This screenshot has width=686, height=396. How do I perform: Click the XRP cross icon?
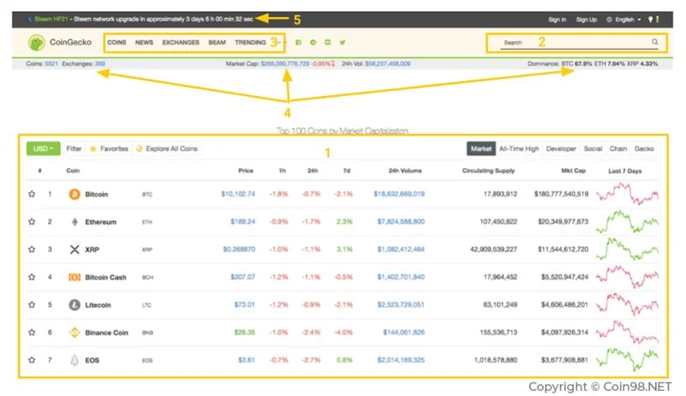click(75, 249)
